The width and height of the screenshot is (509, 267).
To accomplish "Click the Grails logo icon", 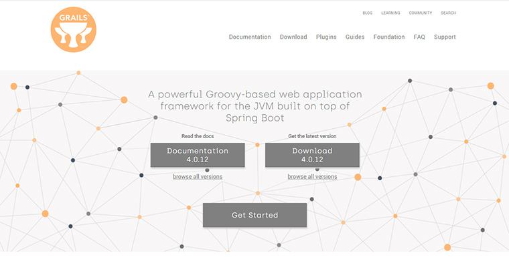I will pyautogui.click(x=74, y=29).
